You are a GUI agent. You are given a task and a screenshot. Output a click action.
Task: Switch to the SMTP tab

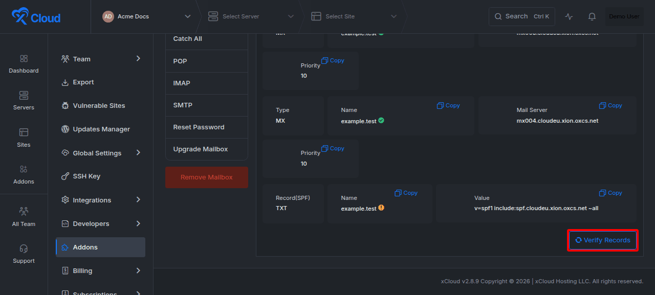(207, 105)
